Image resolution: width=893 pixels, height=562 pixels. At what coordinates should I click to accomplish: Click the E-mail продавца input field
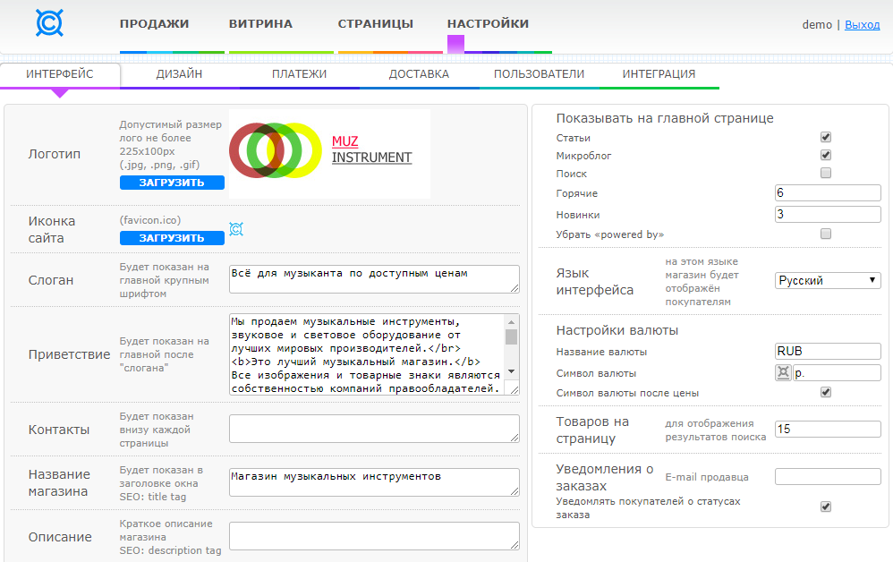828,477
